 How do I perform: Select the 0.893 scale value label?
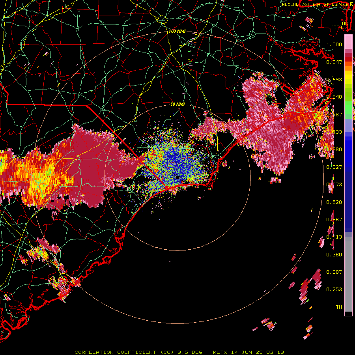[334, 79]
